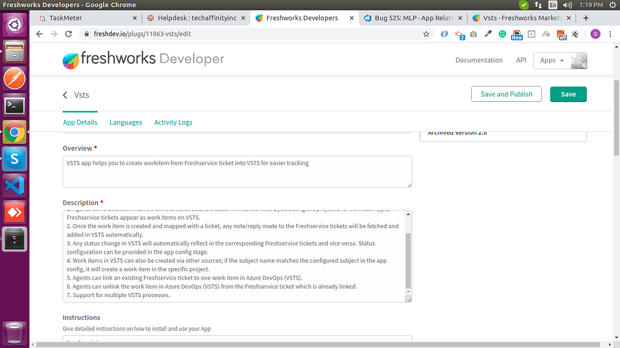Reload the page in Chrome

68,34
